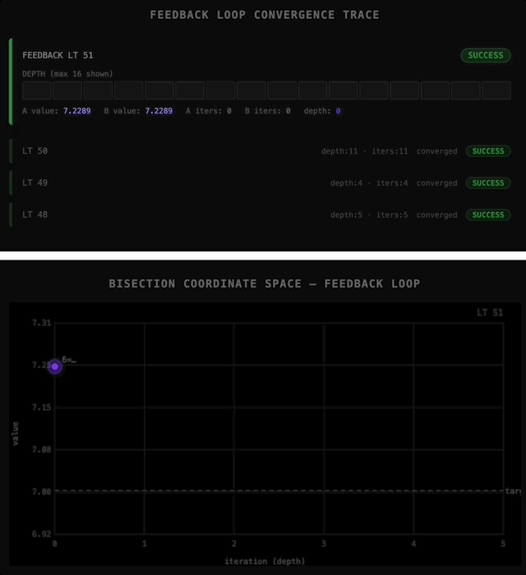Click the LT 51 label in the chart corner
Screen dimensions: 526x575
click(490, 313)
